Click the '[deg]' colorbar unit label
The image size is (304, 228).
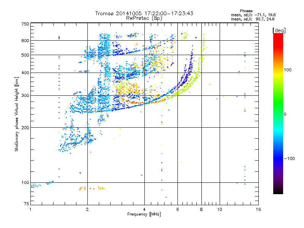[279, 30]
